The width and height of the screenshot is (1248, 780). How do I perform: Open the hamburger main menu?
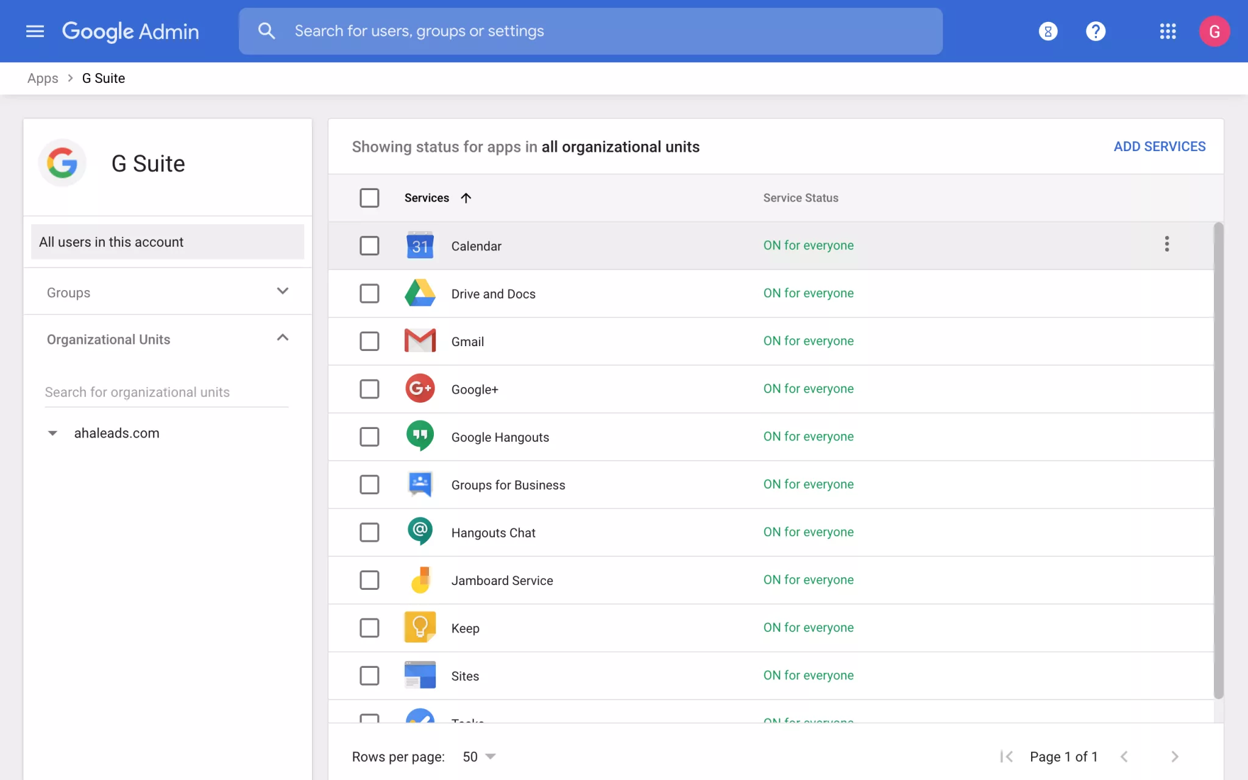point(35,31)
